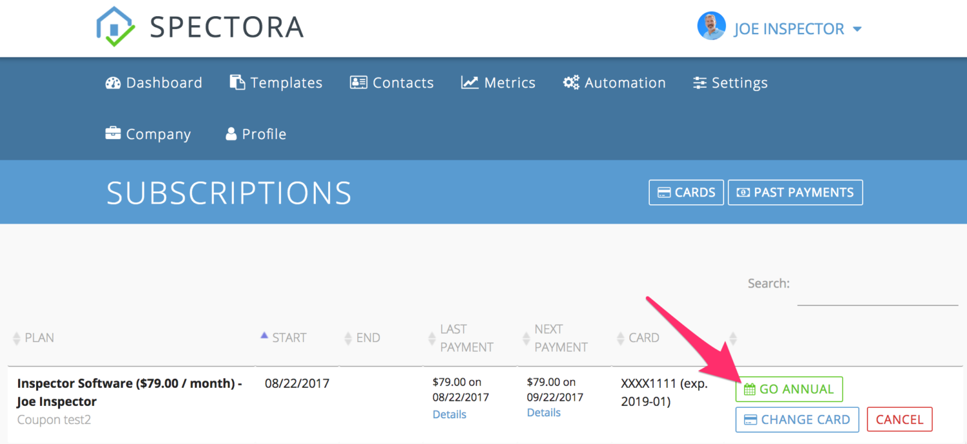967x444 pixels.
Task: Click the Coupon test2 text
Action: [x=54, y=420]
